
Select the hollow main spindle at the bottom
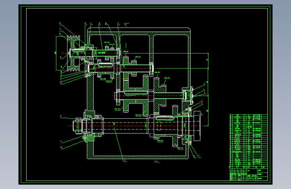[x=136, y=126]
